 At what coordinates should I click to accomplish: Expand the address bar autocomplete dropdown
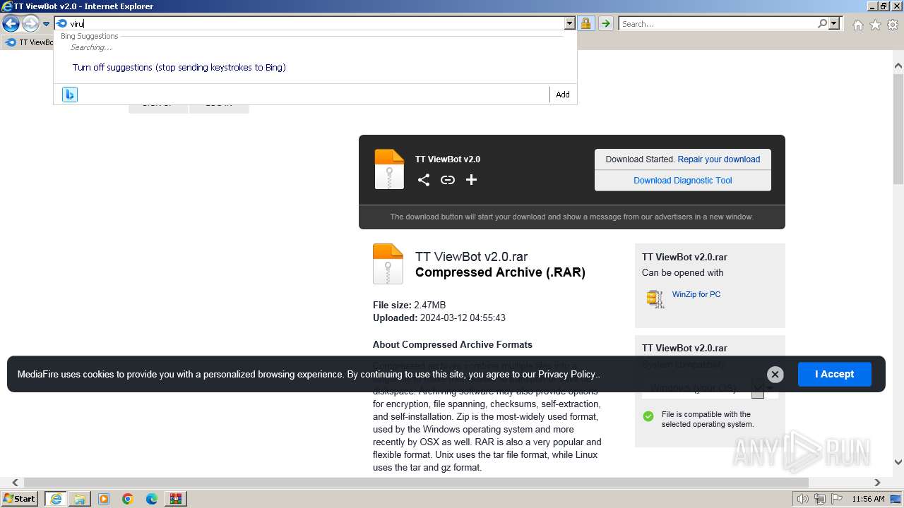[x=570, y=23]
